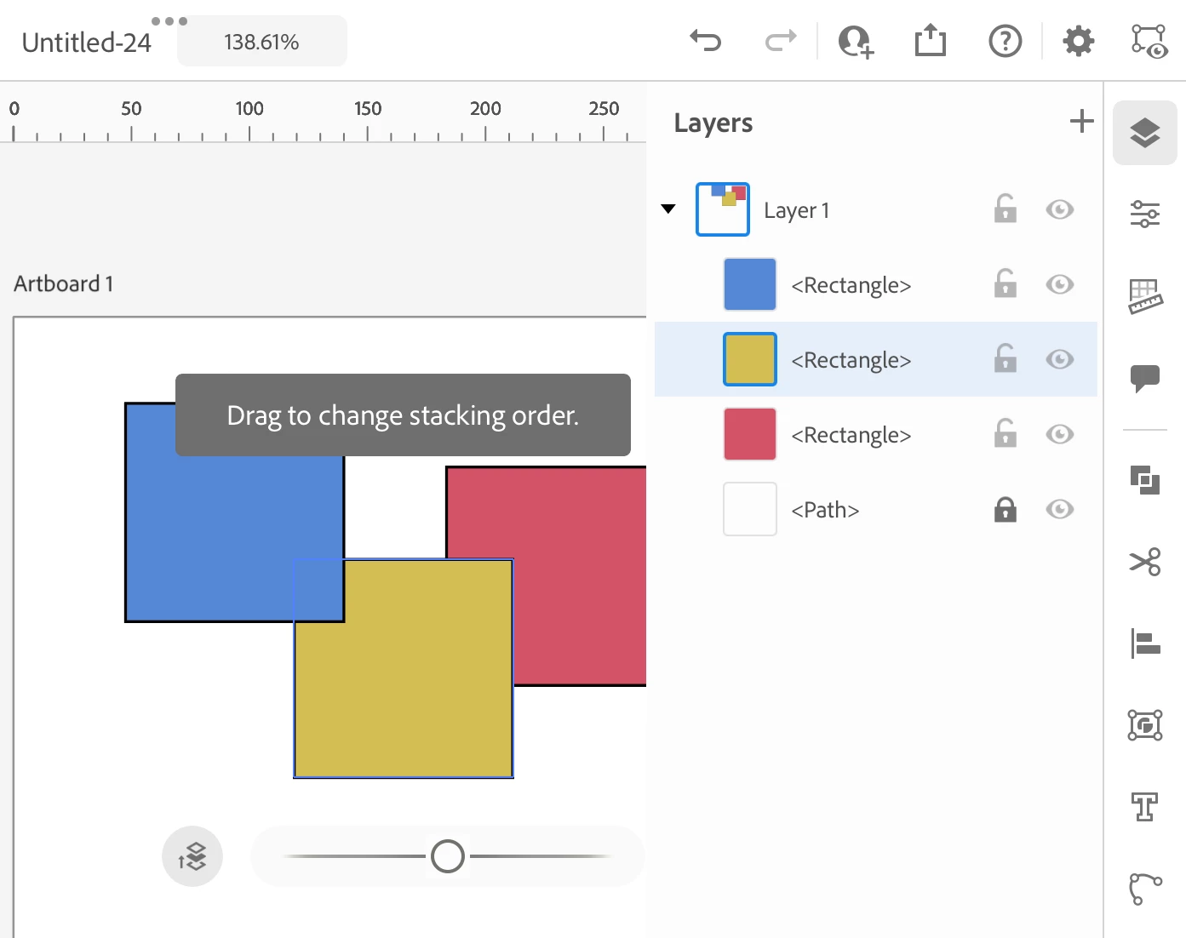Open app settings gear
The height and width of the screenshot is (938, 1186).
(1079, 41)
